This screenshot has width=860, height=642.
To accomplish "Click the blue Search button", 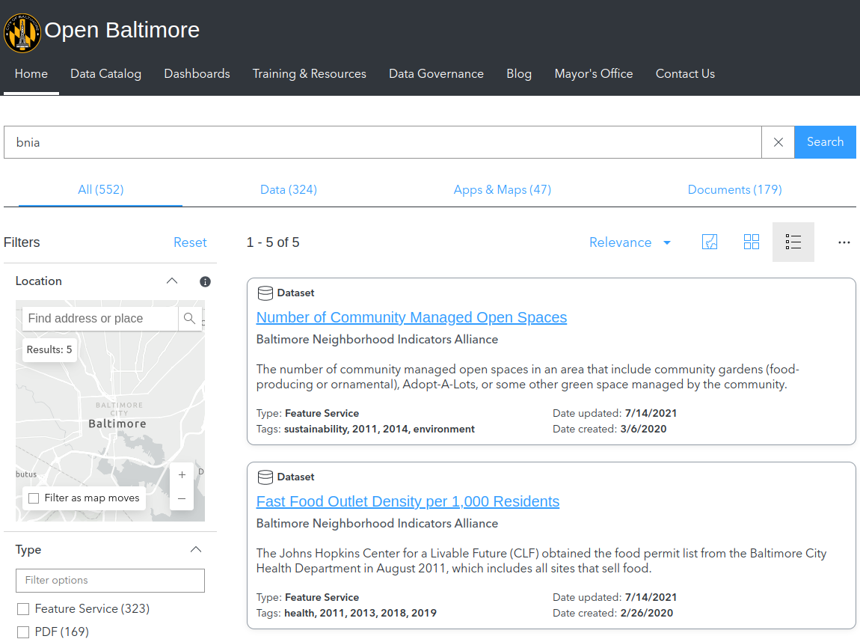I will click(x=825, y=142).
